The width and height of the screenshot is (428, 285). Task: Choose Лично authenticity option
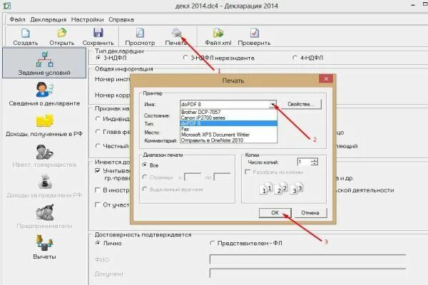[x=98, y=243]
